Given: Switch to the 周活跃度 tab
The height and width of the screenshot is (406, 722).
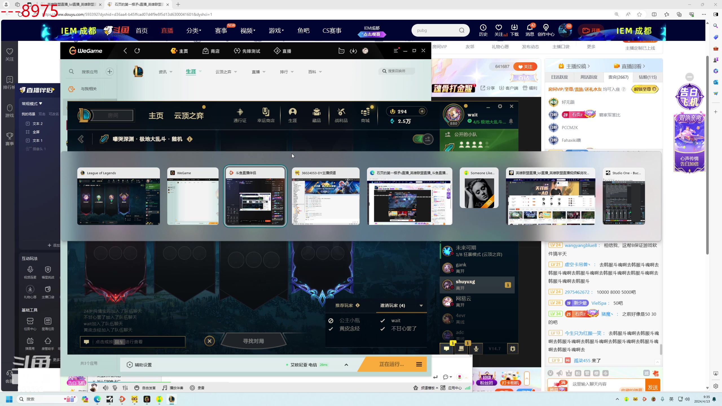Looking at the screenshot, I should point(589,77).
